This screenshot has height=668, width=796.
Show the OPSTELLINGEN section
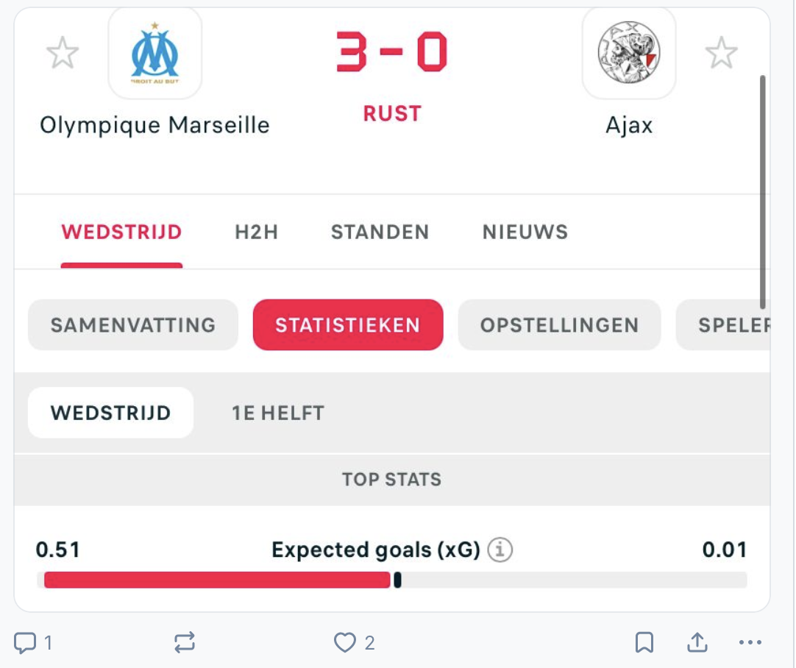point(559,325)
